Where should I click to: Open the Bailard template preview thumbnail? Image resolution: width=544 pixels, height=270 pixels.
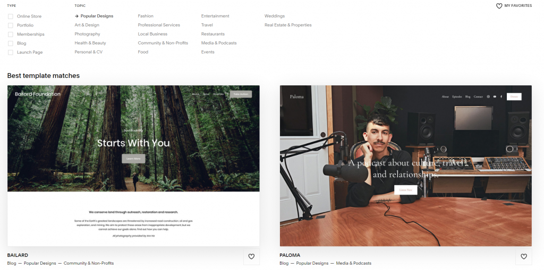click(x=133, y=166)
